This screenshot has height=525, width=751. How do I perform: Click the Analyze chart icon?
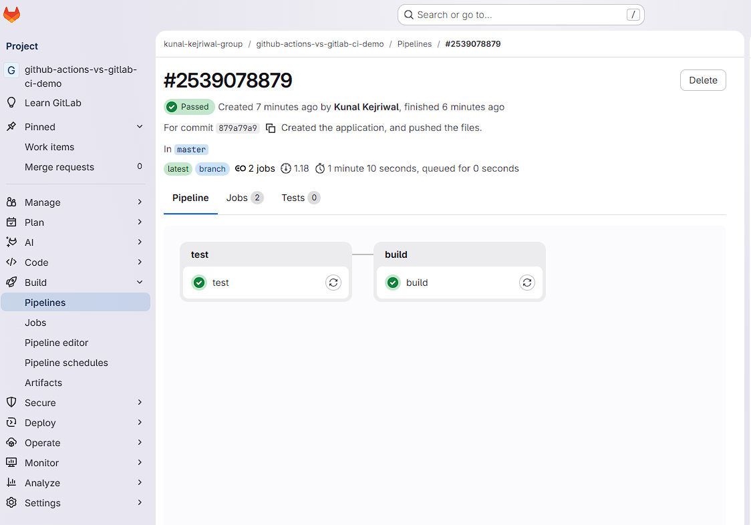11,482
